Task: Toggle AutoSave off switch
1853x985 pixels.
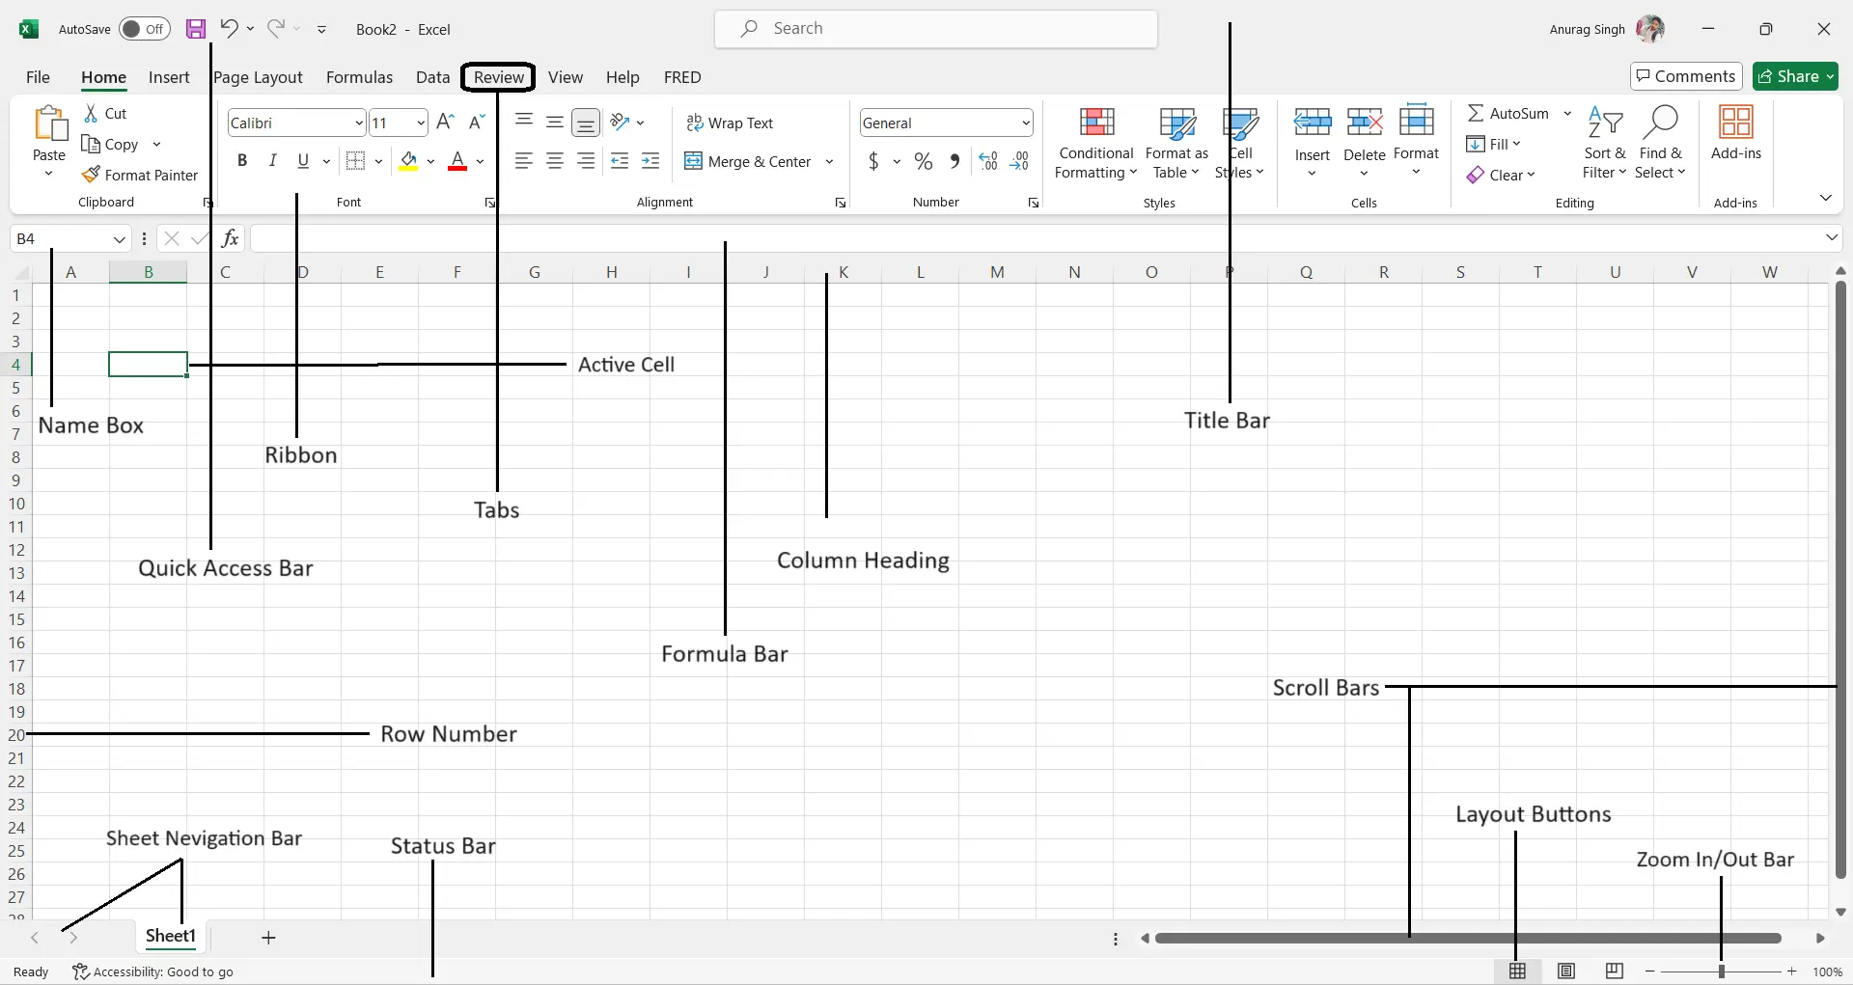Action: (144, 29)
